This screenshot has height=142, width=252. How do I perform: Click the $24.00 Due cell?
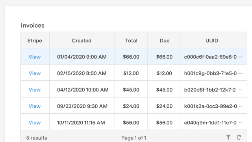pos(164,105)
